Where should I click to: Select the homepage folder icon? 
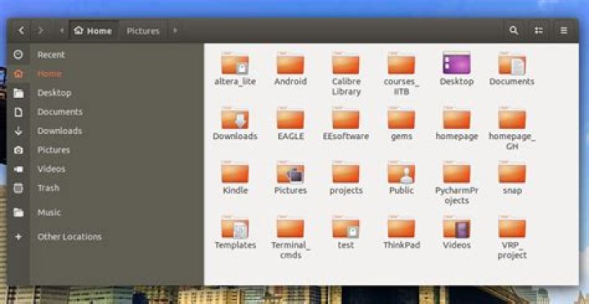(456, 118)
